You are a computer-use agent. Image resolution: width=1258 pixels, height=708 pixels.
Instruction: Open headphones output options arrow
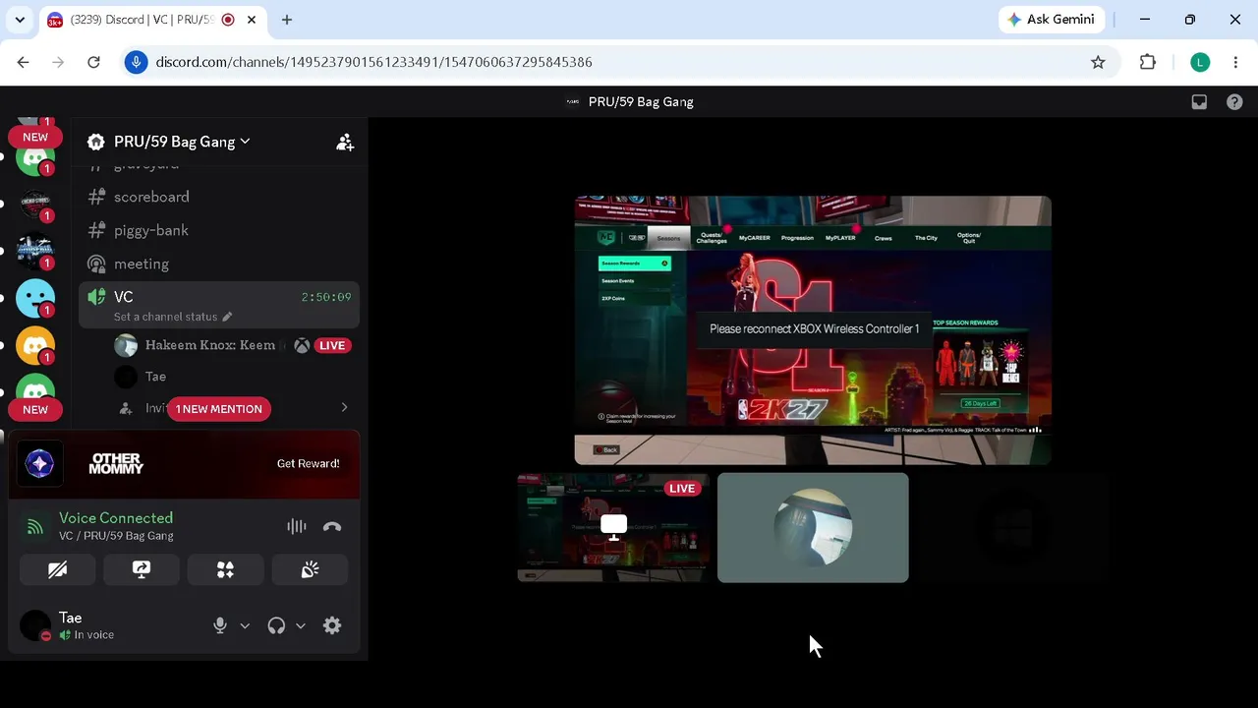point(301,625)
